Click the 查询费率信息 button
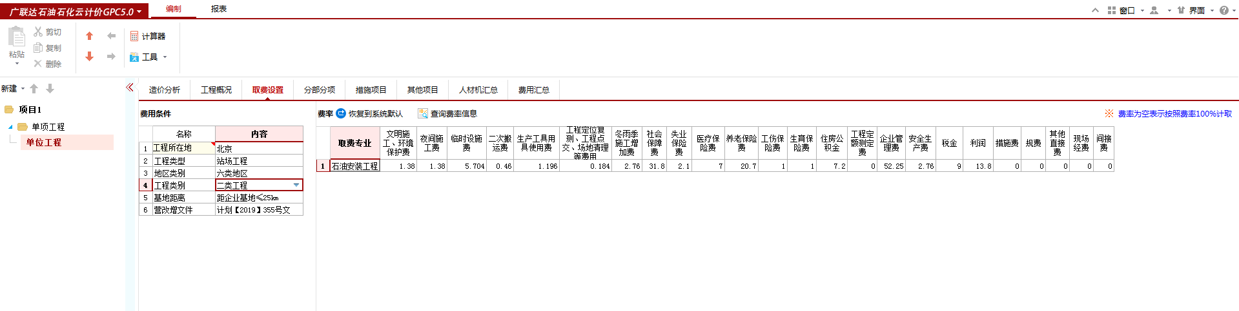1239x311 pixels. click(447, 113)
